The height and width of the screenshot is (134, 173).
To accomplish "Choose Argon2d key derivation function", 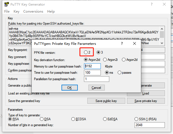I will [130, 60].
